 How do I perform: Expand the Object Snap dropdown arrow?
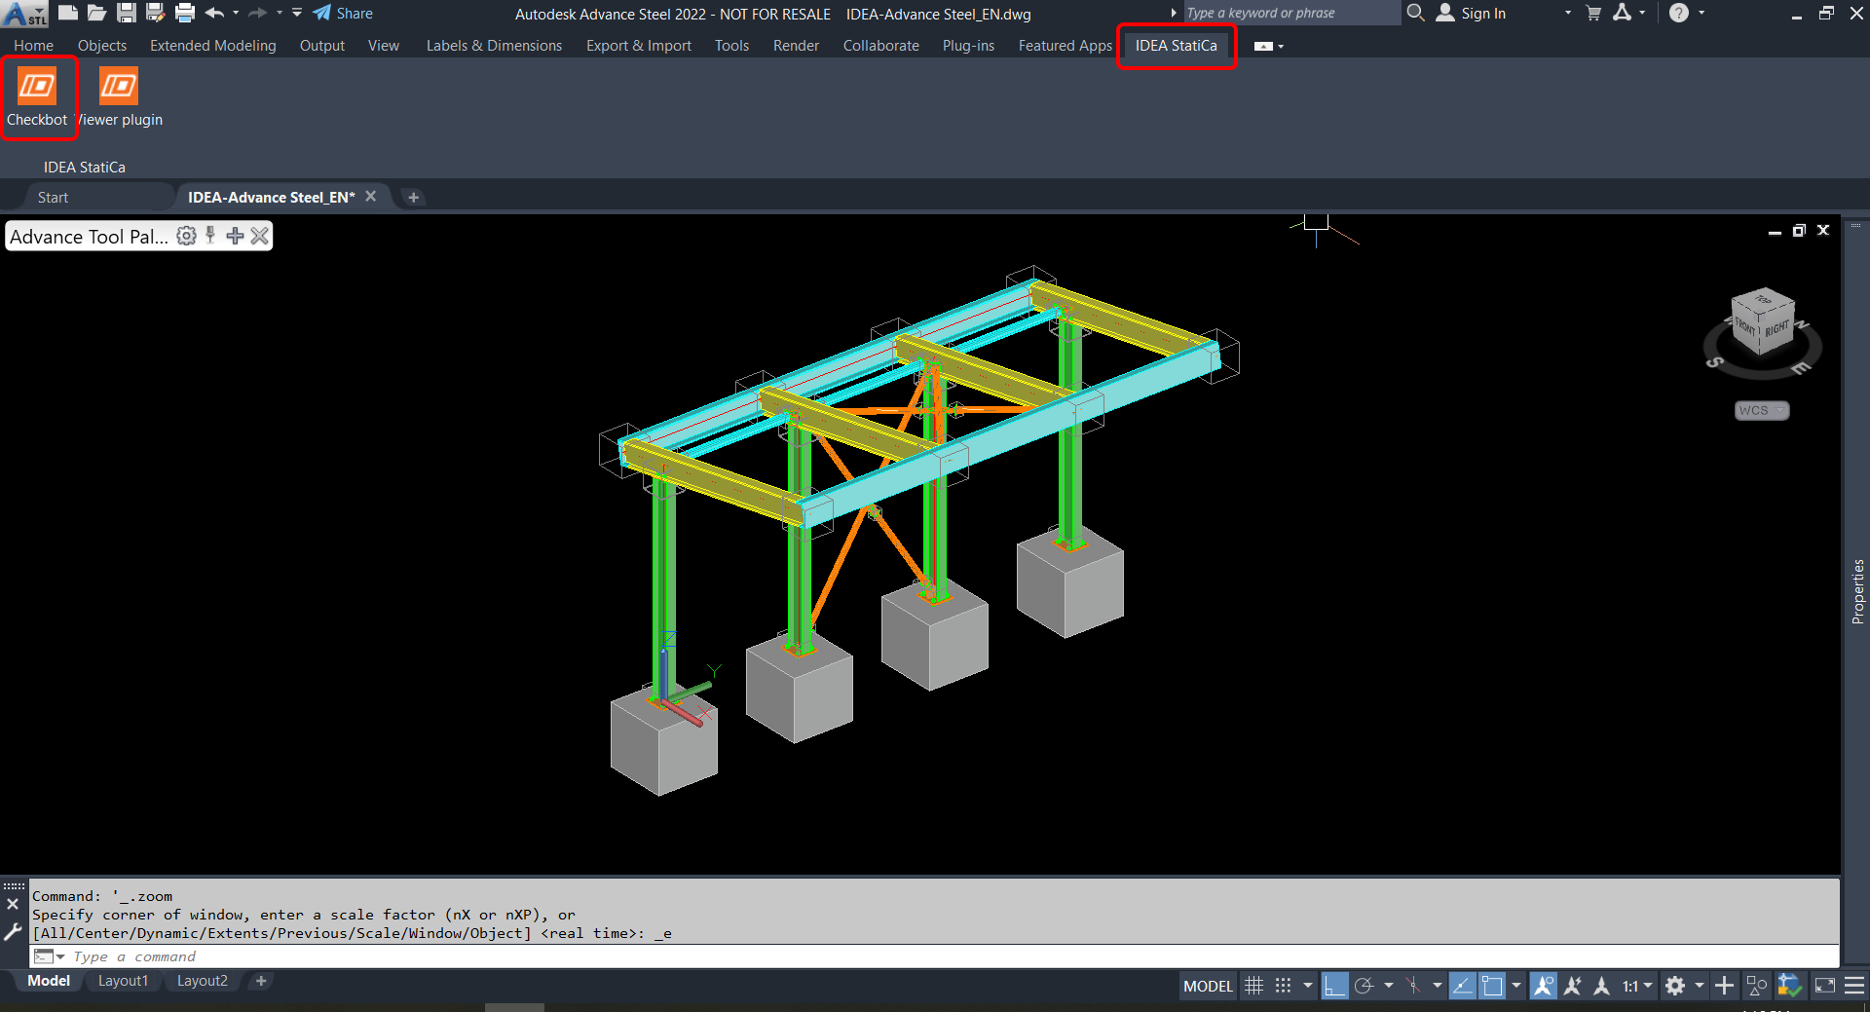[1515, 986]
